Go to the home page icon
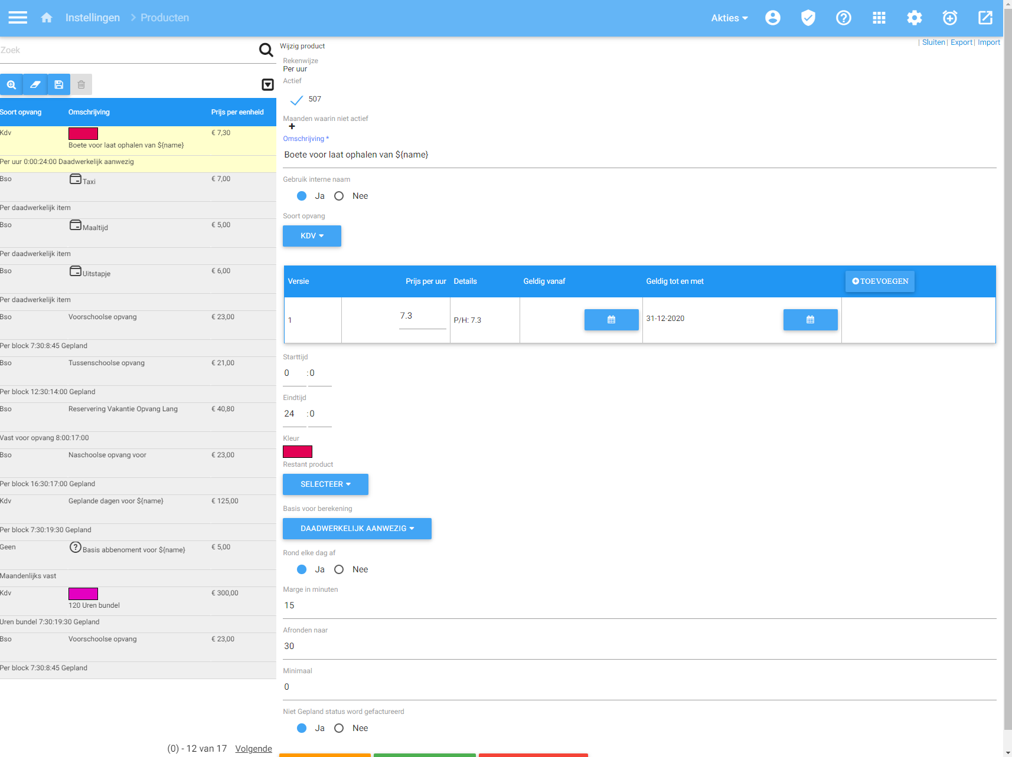The height and width of the screenshot is (757, 1012). [47, 18]
